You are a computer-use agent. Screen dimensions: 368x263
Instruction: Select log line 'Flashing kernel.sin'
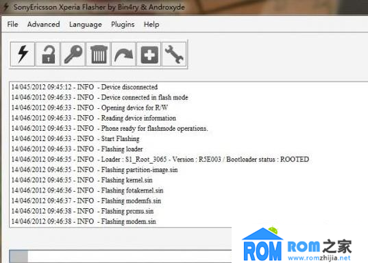click(82, 180)
